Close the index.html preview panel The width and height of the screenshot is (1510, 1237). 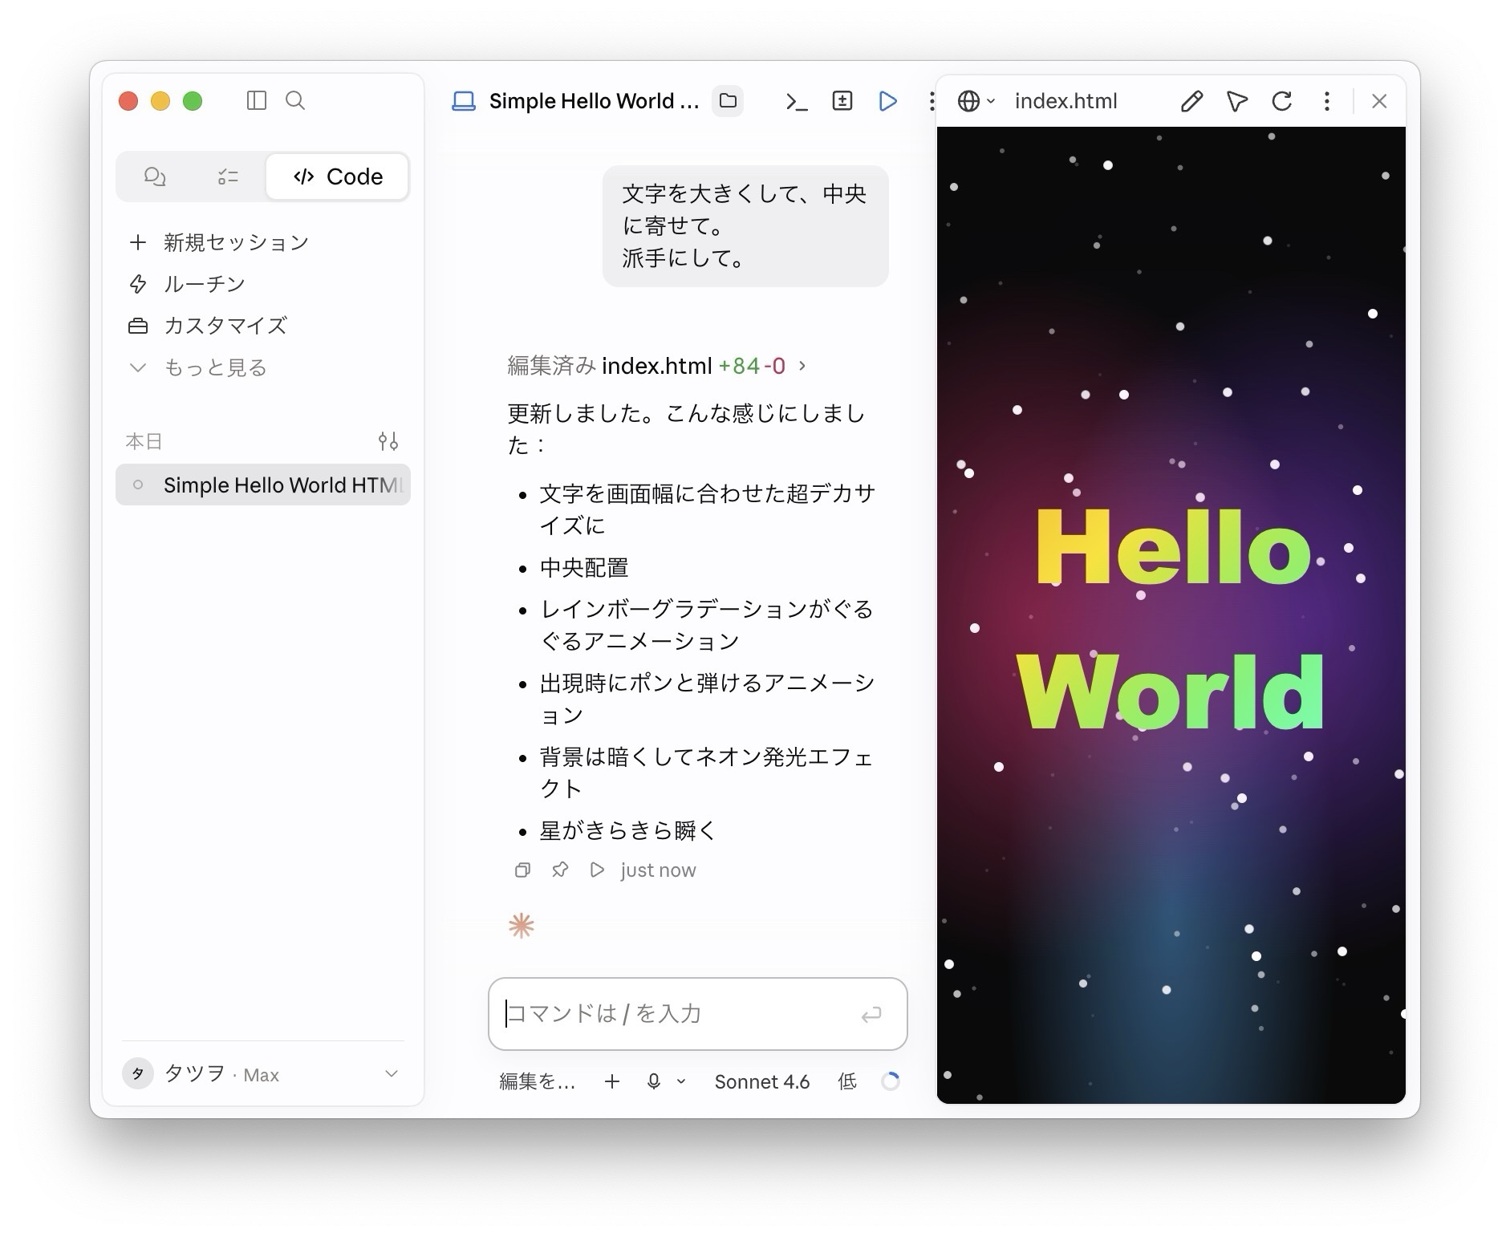[1378, 101]
